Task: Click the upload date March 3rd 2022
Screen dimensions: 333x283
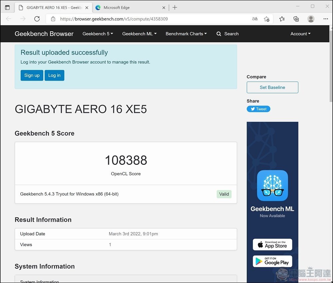Action: click(134, 234)
